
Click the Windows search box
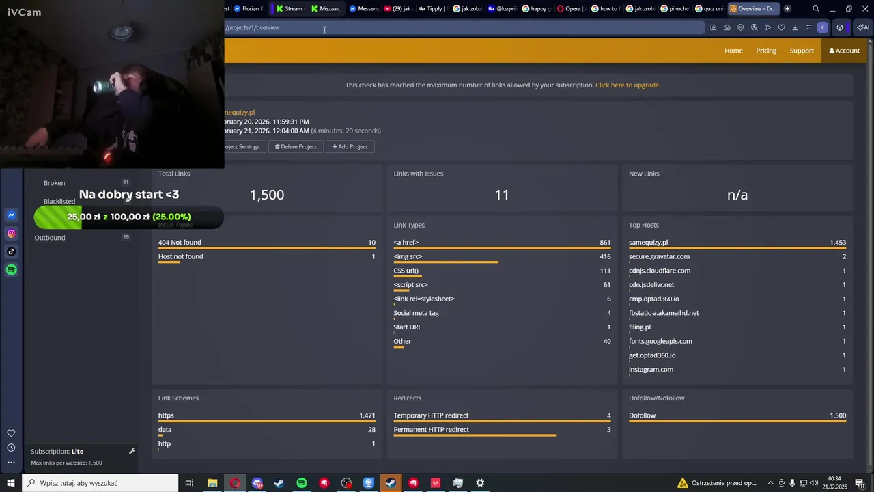pyautogui.click(x=101, y=483)
